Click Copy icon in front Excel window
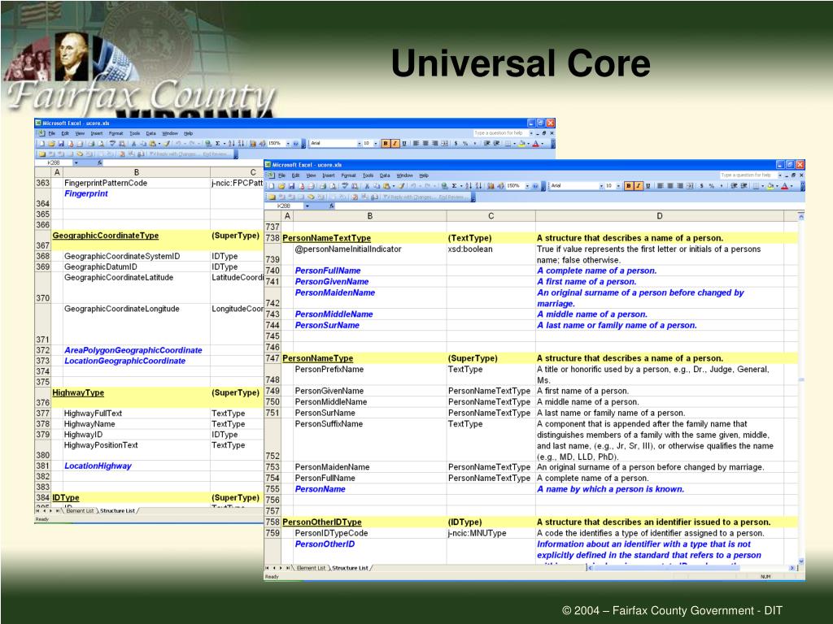This screenshot has height=624, width=833. (x=377, y=186)
